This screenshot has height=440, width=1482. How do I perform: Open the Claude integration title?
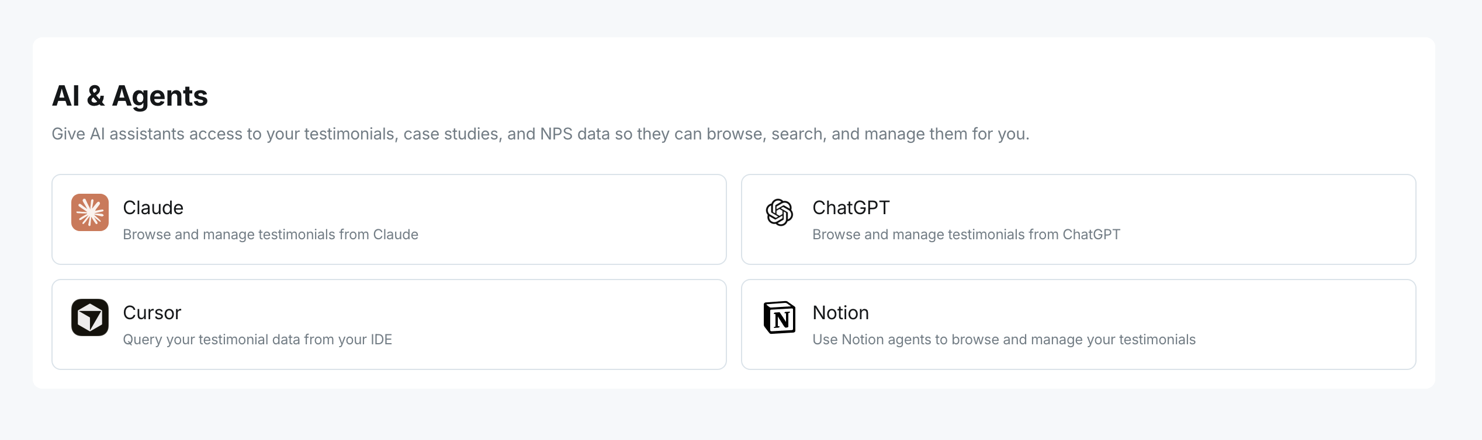click(x=153, y=208)
